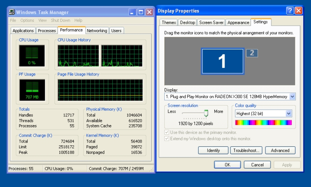
Task: Click the Kernel Memory Total value 56408
Action: point(137,141)
